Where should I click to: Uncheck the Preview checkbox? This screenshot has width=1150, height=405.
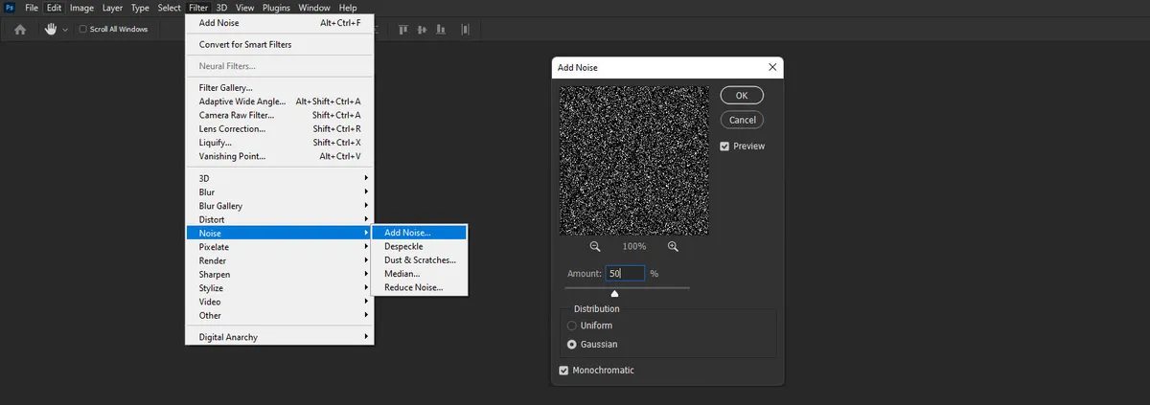tap(725, 146)
